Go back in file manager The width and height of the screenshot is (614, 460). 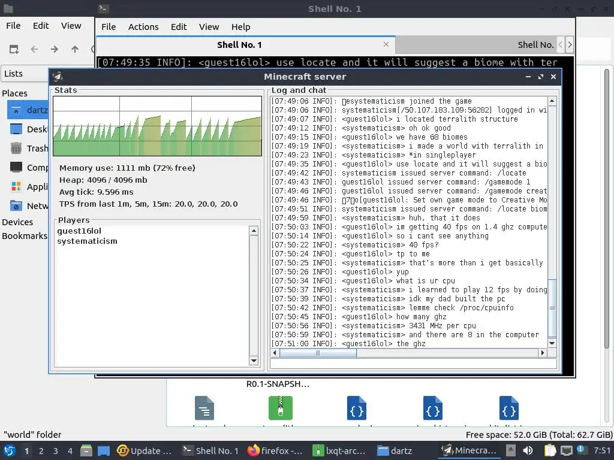pos(34,49)
